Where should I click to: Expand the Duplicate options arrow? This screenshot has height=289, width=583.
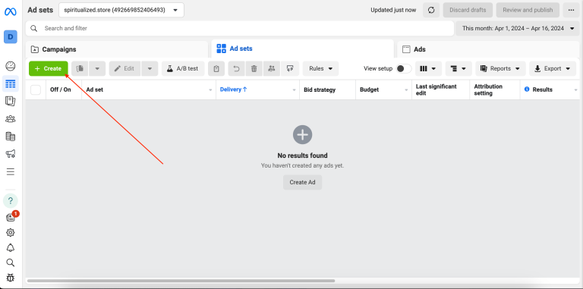pos(97,69)
